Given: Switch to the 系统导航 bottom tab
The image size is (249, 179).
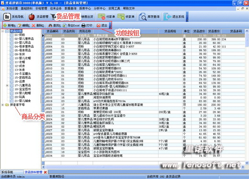Looking at the screenshot, I should click(x=12, y=172).
